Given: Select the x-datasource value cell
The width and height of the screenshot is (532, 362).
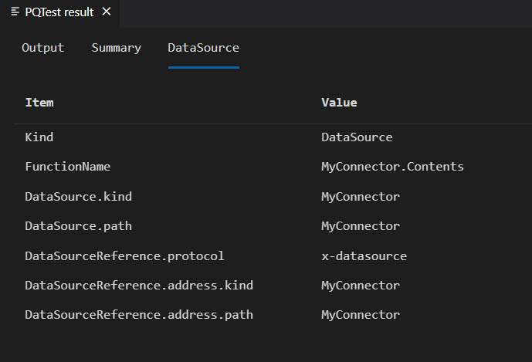Looking at the screenshot, I should 364,255.
